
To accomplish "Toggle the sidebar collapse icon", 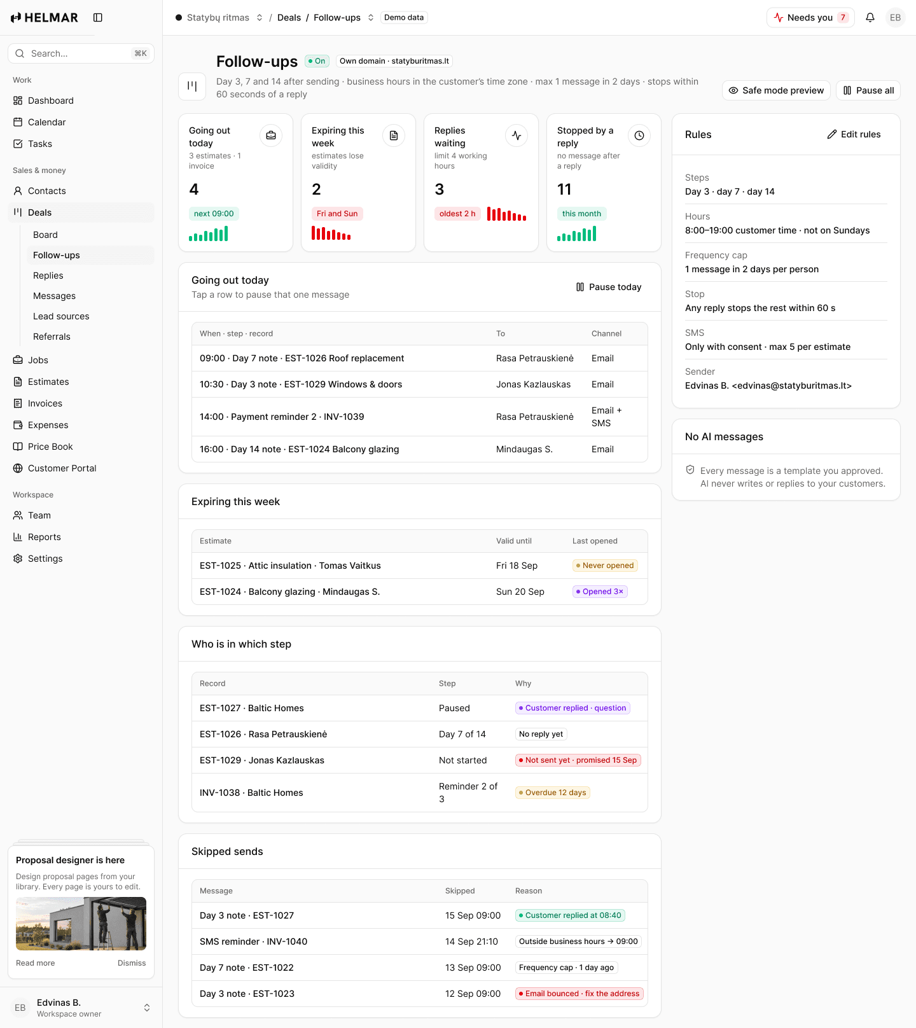I will (98, 18).
